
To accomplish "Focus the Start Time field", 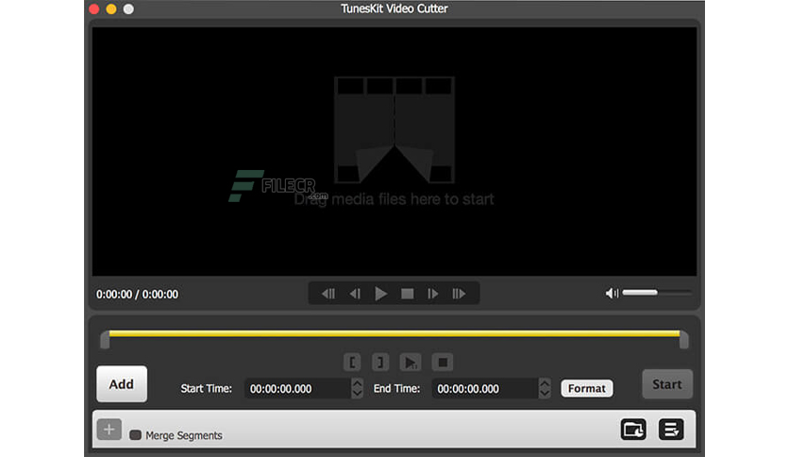I will 298,389.
